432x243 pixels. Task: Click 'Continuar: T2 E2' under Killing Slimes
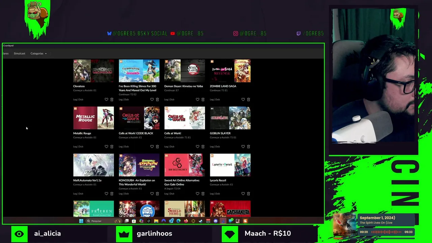[128, 94]
